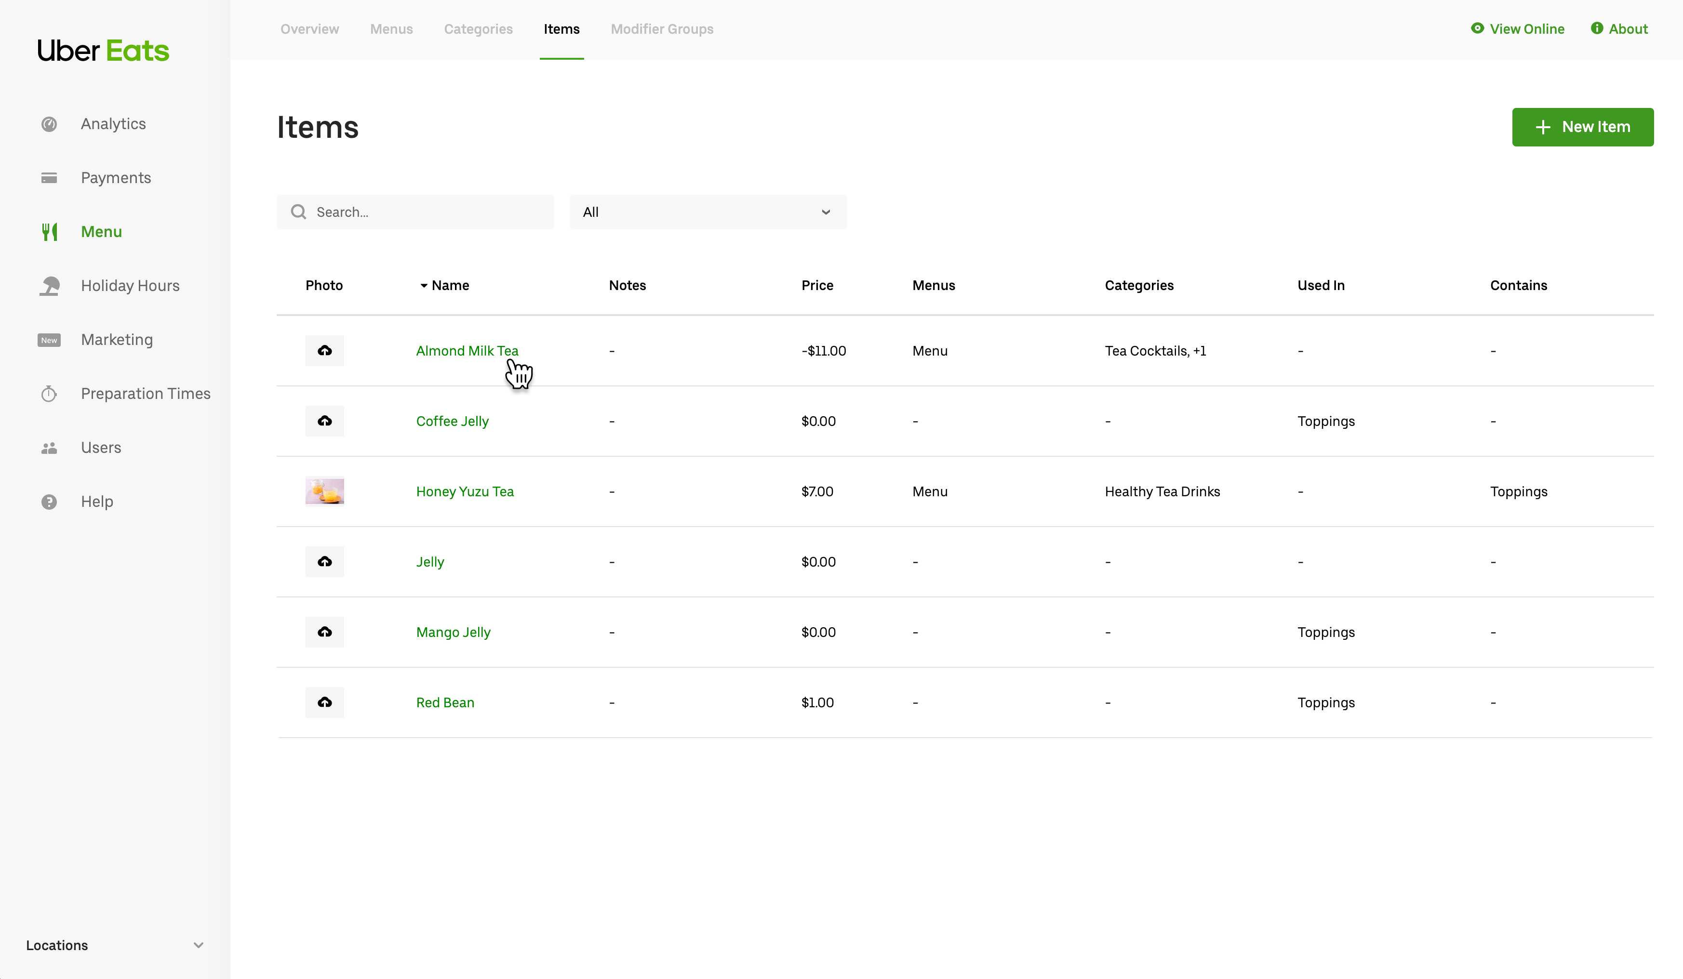Click upload cloud icon for Jelly
This screenshot has width=1683, height=979.
[324, 562]
